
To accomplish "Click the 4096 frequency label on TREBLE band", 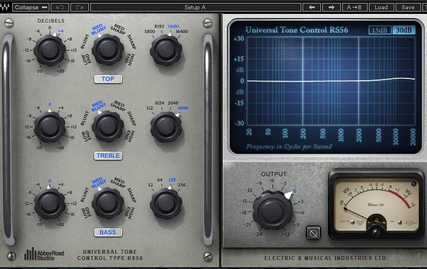I will pyautogui.click(x=183, y=108).
